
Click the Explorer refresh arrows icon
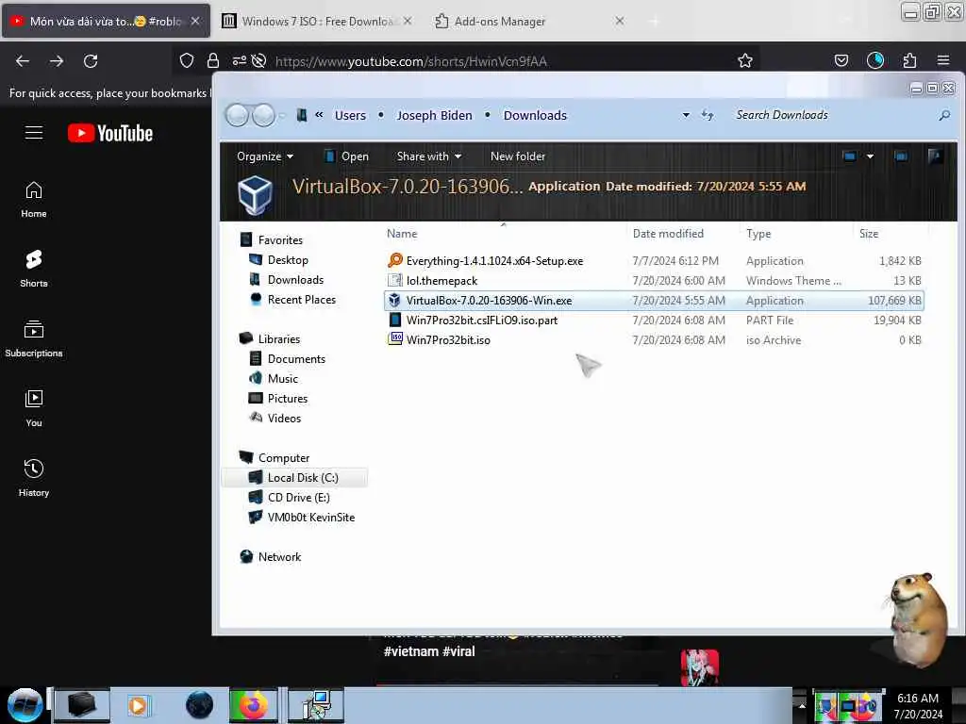[x=708, y=115]
